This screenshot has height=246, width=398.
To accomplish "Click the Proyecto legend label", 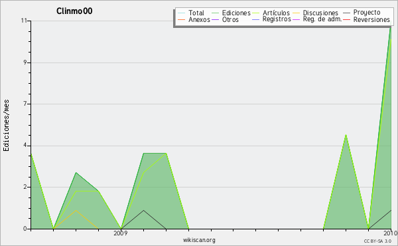I will click(x=367, y=13).
